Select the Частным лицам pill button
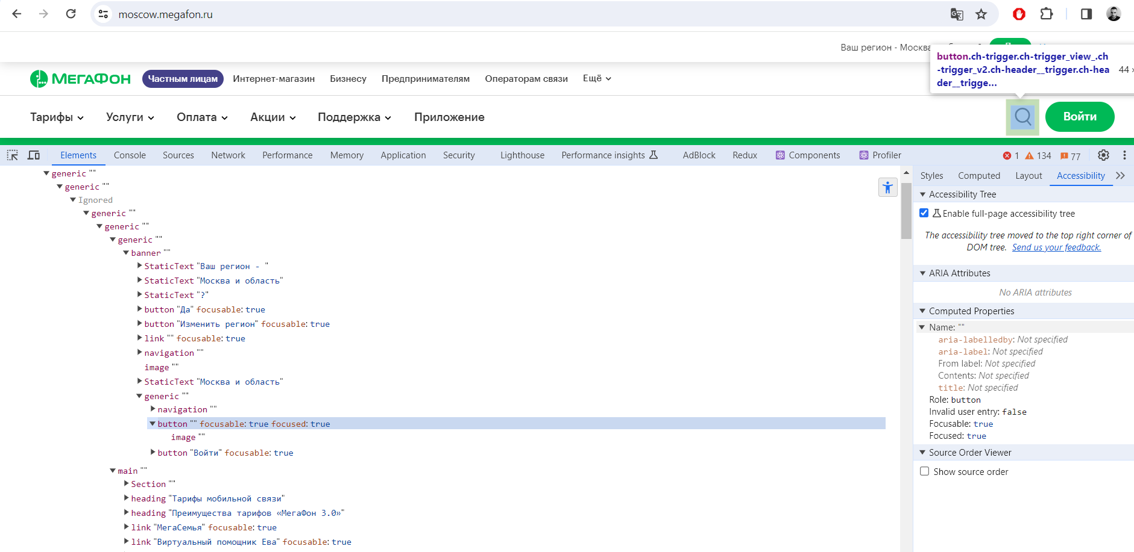 [x=183, y=79]
